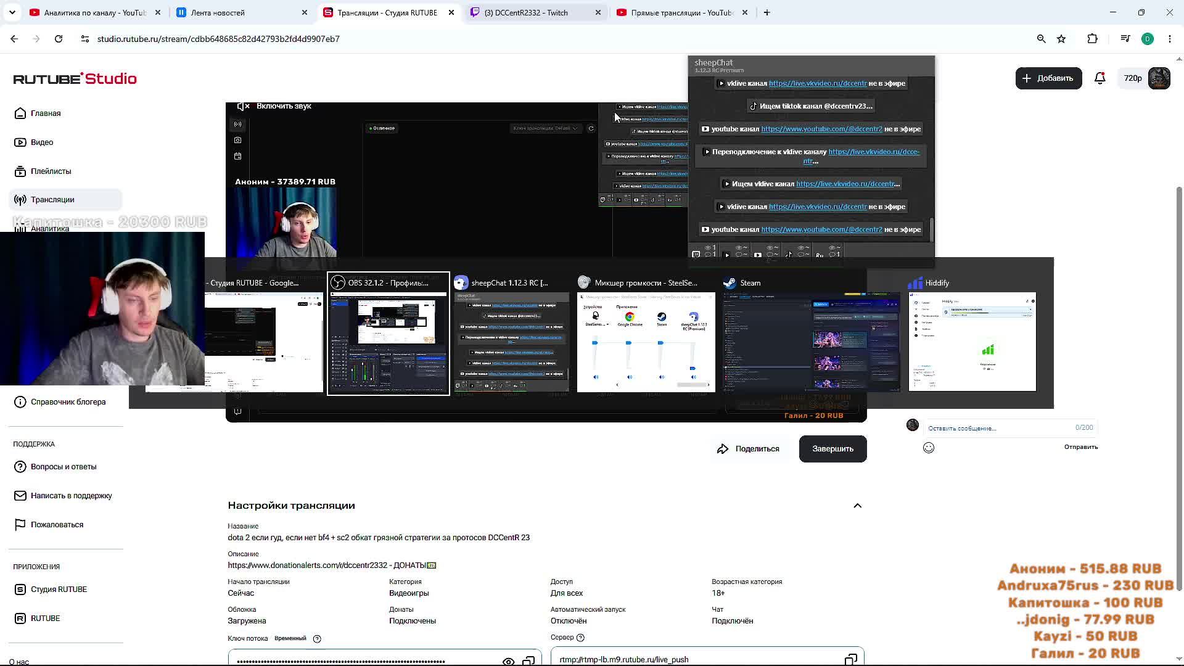
Task: Open Студия RUTUBE under Приложения
Action: pos(65,590)
